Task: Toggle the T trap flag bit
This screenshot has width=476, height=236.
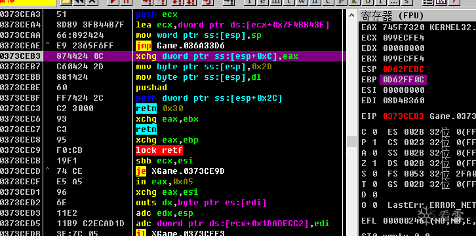Action: tap(375, 184)
